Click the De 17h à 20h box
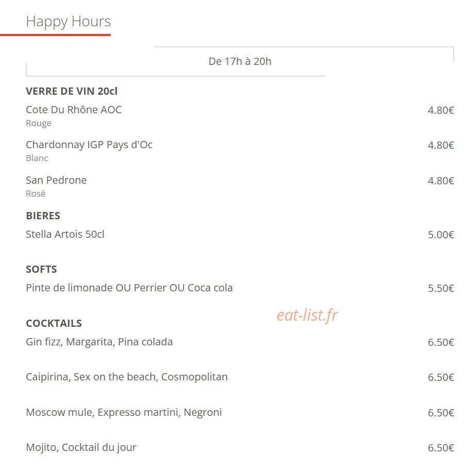 240,61
